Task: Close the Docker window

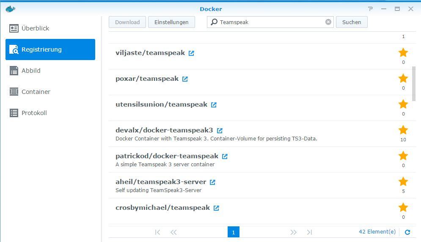Action: click(411, 9)
